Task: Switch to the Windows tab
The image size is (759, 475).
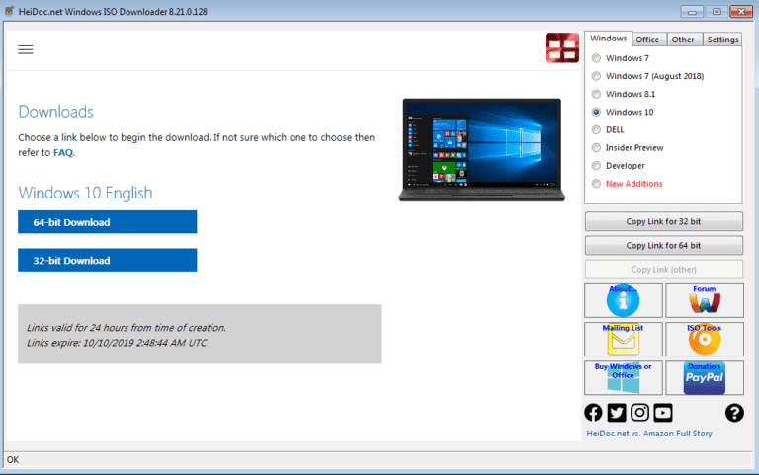Action: pos(608,39)
